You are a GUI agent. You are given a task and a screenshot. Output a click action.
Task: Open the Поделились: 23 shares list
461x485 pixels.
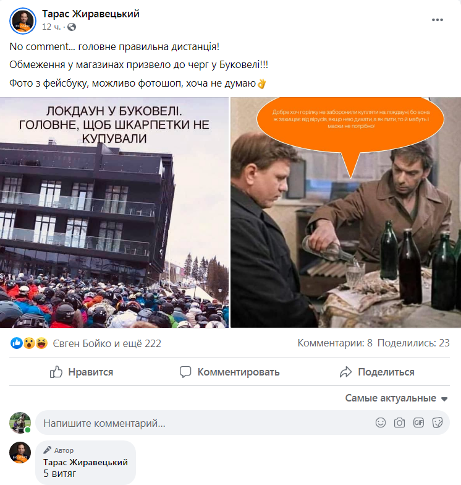tap(413, 343)
